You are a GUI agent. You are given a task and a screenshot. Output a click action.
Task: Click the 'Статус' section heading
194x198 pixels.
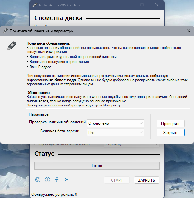tap(44, 154)
